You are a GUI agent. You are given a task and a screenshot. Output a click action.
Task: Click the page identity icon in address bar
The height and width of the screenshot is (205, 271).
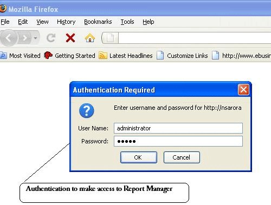pyautogui.click(x=110, y=38)
